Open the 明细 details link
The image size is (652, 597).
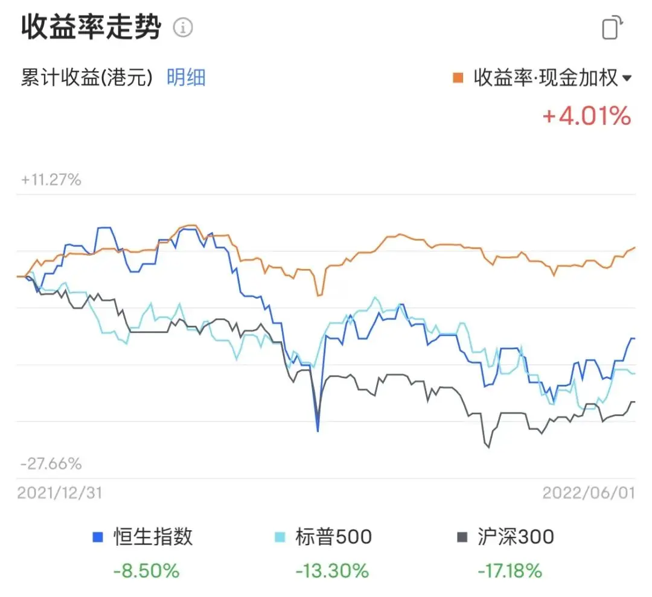click(x=187, y=78)
